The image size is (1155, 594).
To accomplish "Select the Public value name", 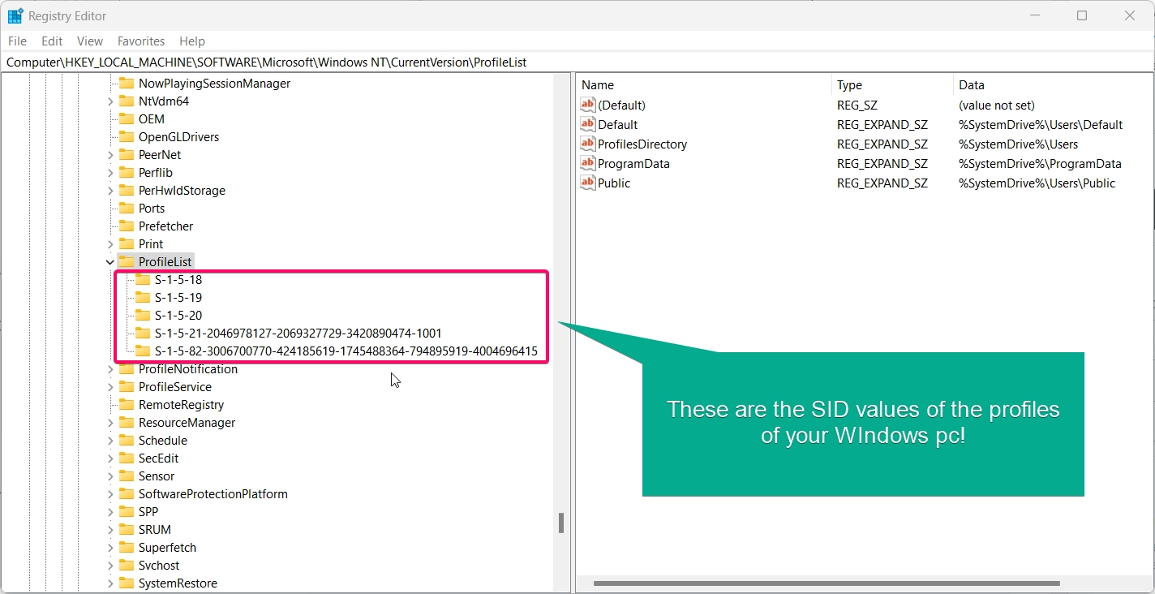I will (614, 183).
